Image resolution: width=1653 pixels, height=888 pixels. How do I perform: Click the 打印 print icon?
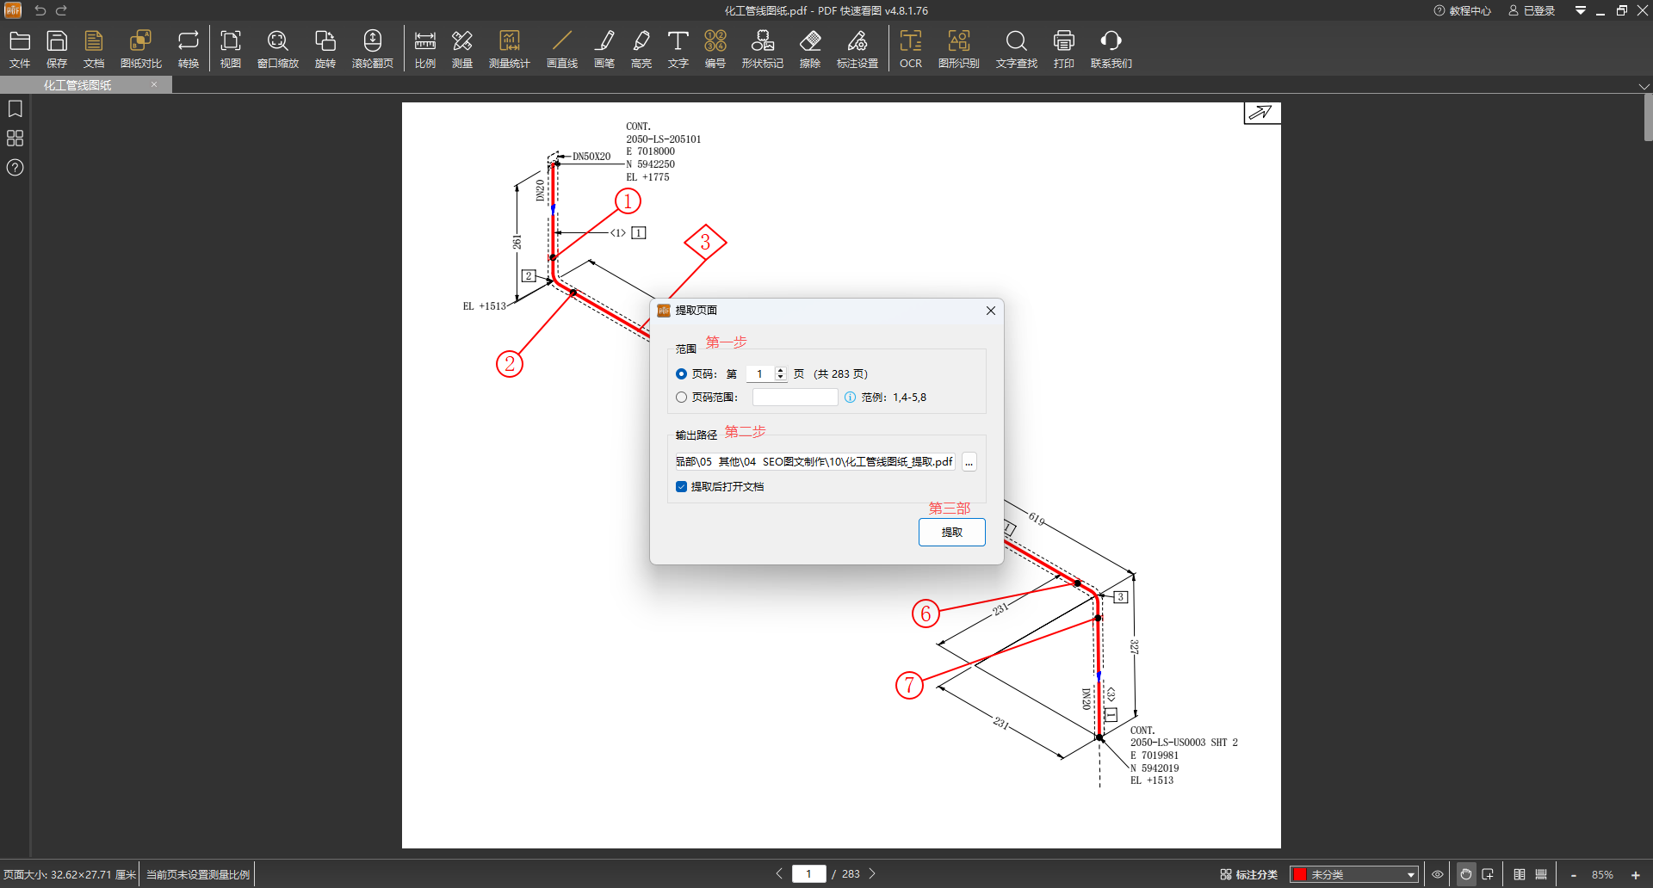tap(1063, 49)
